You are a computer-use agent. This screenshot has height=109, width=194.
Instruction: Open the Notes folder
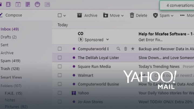click(10, 100)
